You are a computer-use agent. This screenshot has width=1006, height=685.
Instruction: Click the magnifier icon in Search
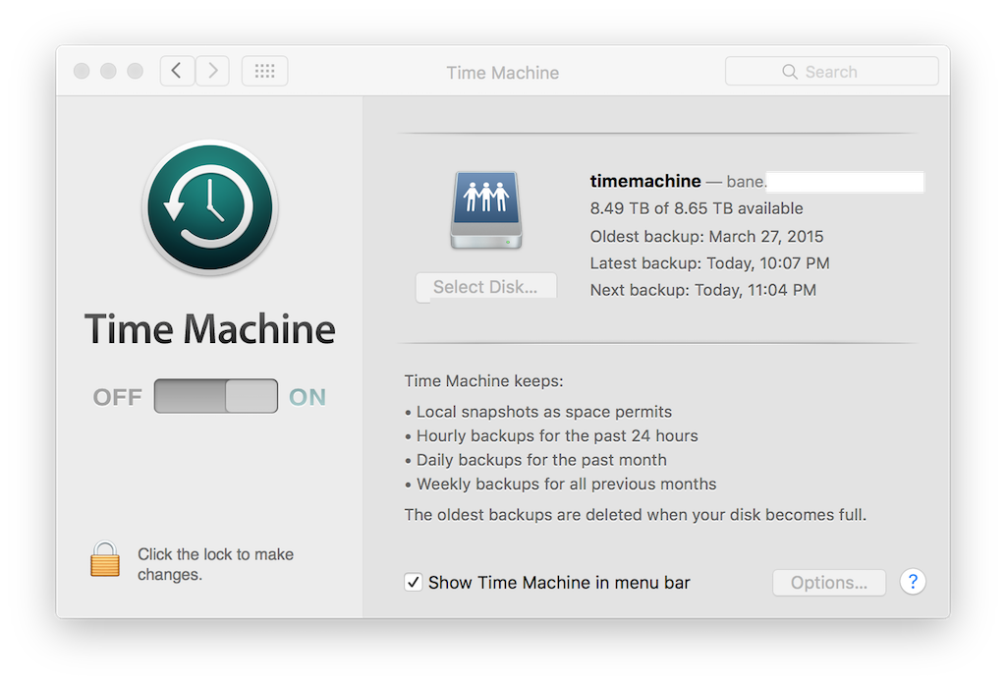(x=790, y=72)
